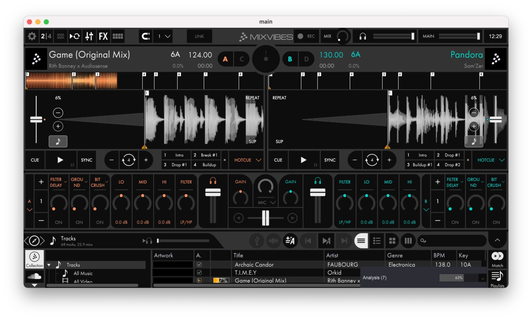This screenshot has height=319, width=532.
Task: Select deck C button
Action: [241, 59]
